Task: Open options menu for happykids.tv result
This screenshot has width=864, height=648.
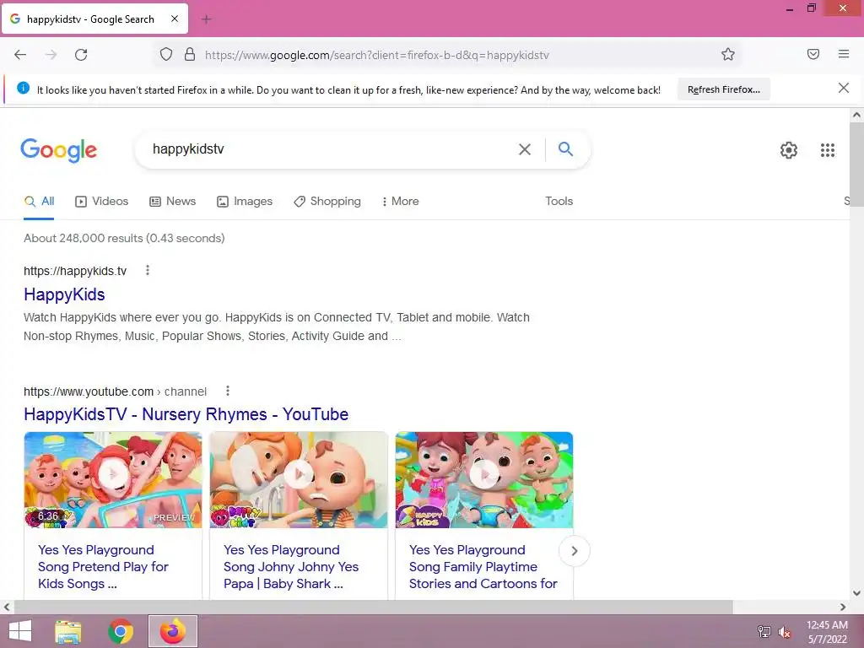Action: pos(147,270)
